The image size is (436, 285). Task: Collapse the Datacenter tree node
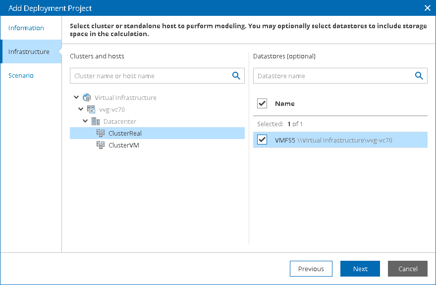point(85,121)
